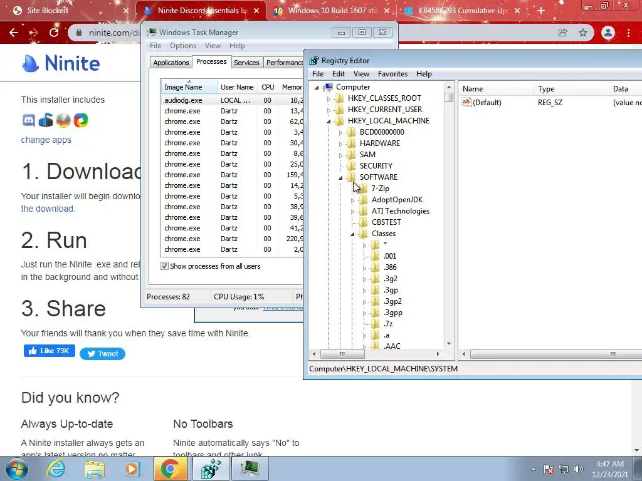
Task: Open the share icon in the address bar
Action: 563,33
